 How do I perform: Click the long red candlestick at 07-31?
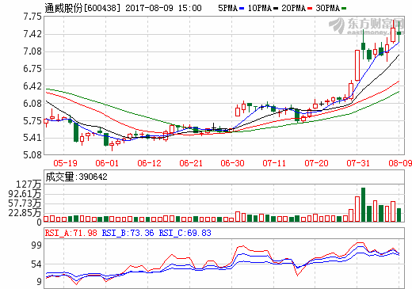[x=357, y=65]
